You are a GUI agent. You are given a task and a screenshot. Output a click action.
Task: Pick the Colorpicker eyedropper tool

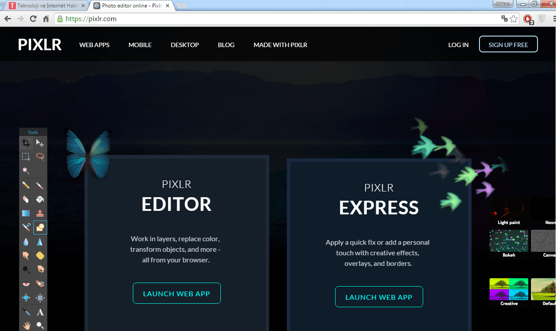coord(26,313)
